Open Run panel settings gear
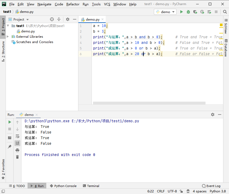This screenshot has width=229, height=194. 213,115
